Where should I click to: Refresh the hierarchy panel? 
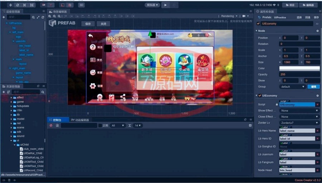(43, 17)
